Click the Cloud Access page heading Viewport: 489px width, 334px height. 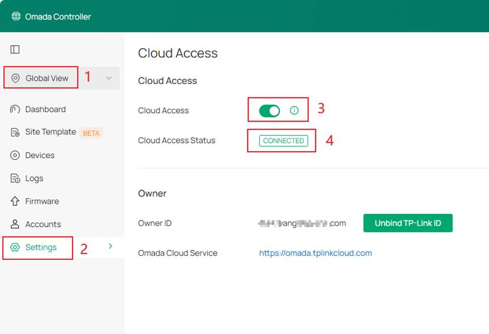tap(178, 53)
